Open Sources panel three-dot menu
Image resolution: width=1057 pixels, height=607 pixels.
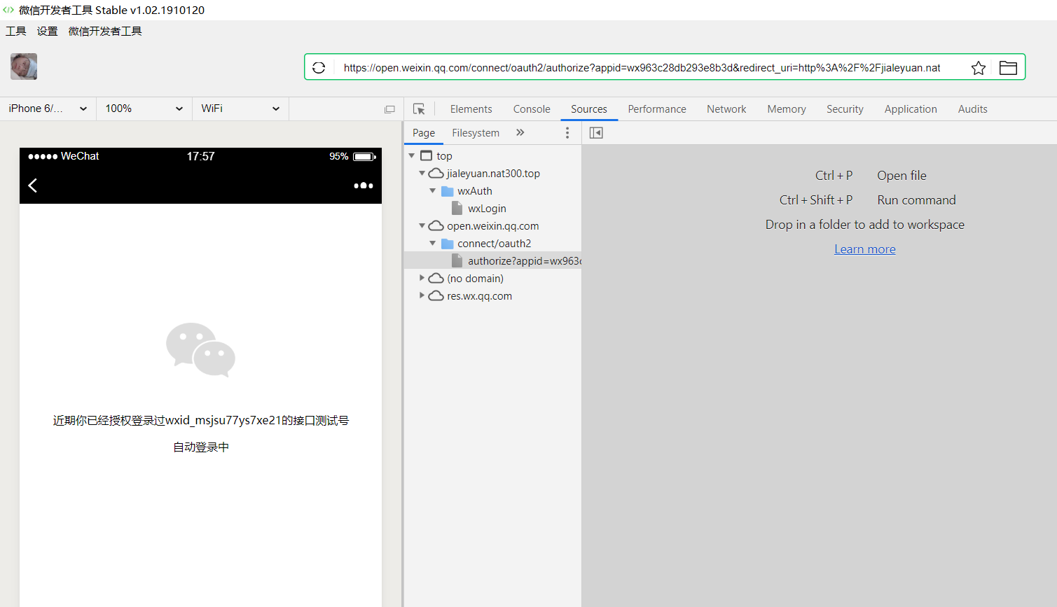[x=567, y=133]
